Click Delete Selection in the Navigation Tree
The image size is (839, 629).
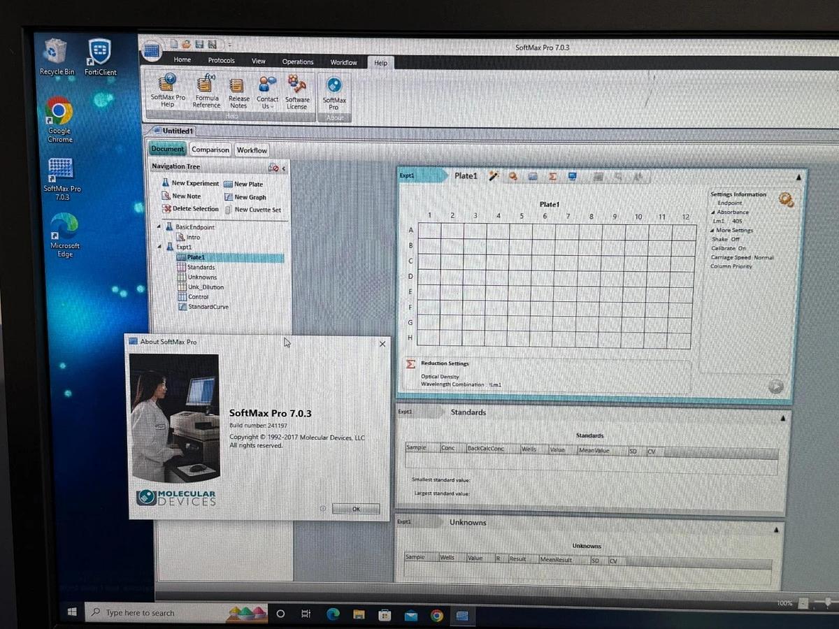point(191,208)
